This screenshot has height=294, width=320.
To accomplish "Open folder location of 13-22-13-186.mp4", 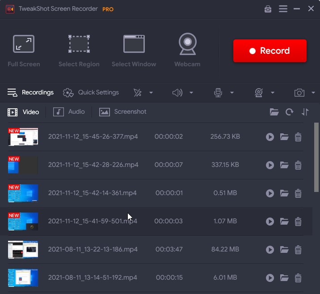I will click(284, 249).
